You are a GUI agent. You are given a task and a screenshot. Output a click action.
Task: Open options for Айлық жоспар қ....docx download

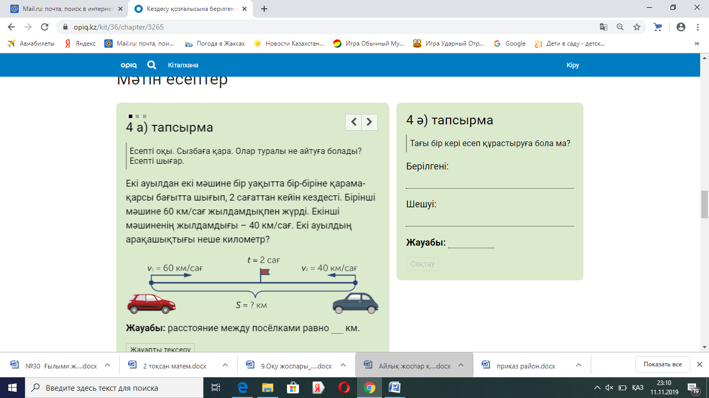pyautogui.click(x=461, y=365)
